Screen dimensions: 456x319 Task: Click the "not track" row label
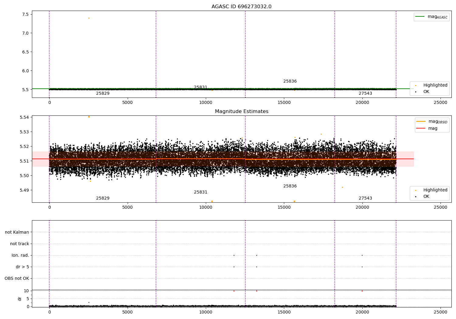[19, 244]
